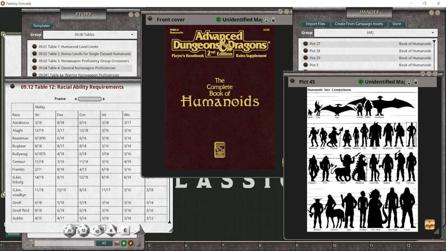Roll the d6 die from the dice tray
446x251 pixels.
(x=124, y=230)
